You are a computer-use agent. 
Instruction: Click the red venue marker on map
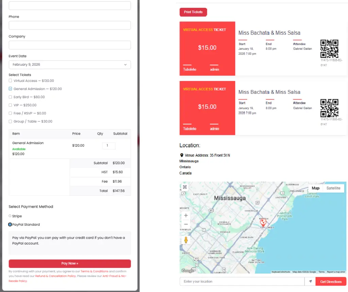pos(263,222)
